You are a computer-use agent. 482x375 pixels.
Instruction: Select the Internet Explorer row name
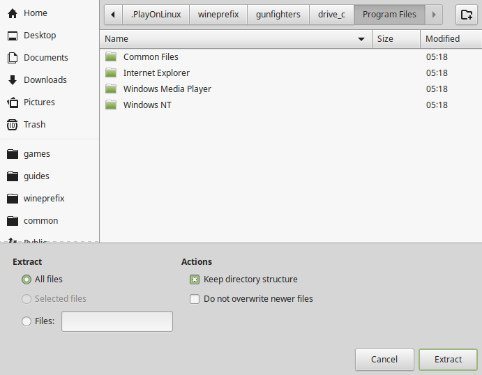point(156,72)
